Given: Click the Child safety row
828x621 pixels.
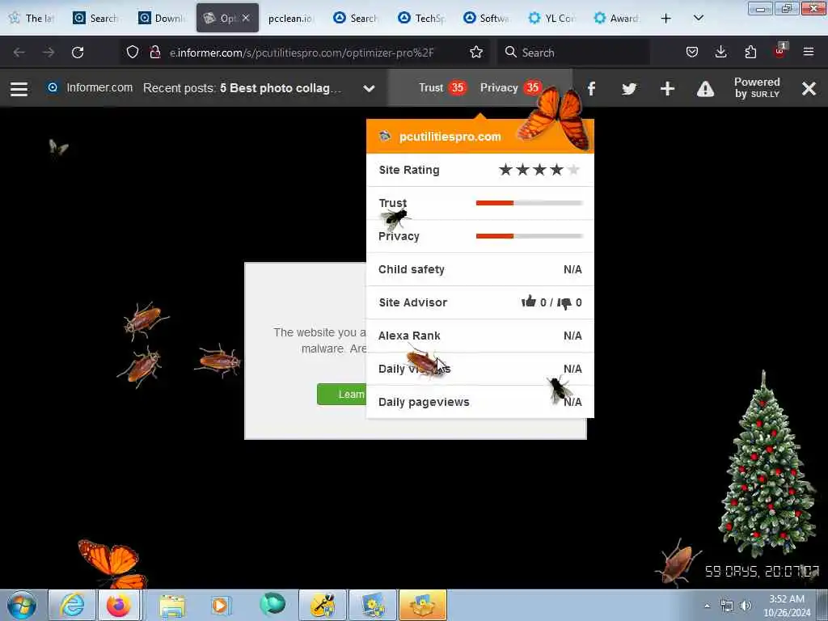Looking at the screenshot, I should pyautogui.click(x=480, y=269).
